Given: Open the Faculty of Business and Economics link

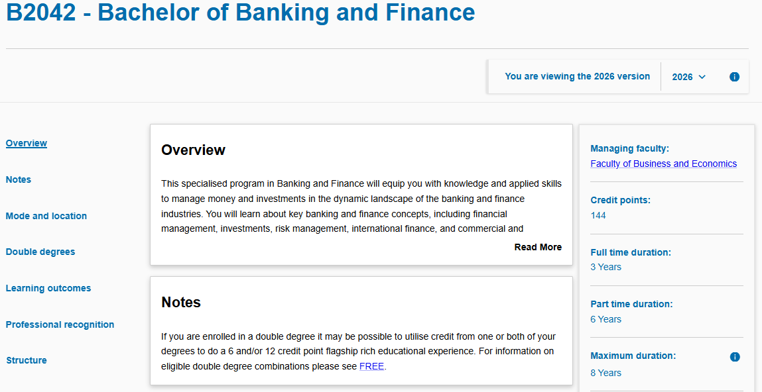Looking at the screenshot, I should pyautogui.click(x=663, y=164).
